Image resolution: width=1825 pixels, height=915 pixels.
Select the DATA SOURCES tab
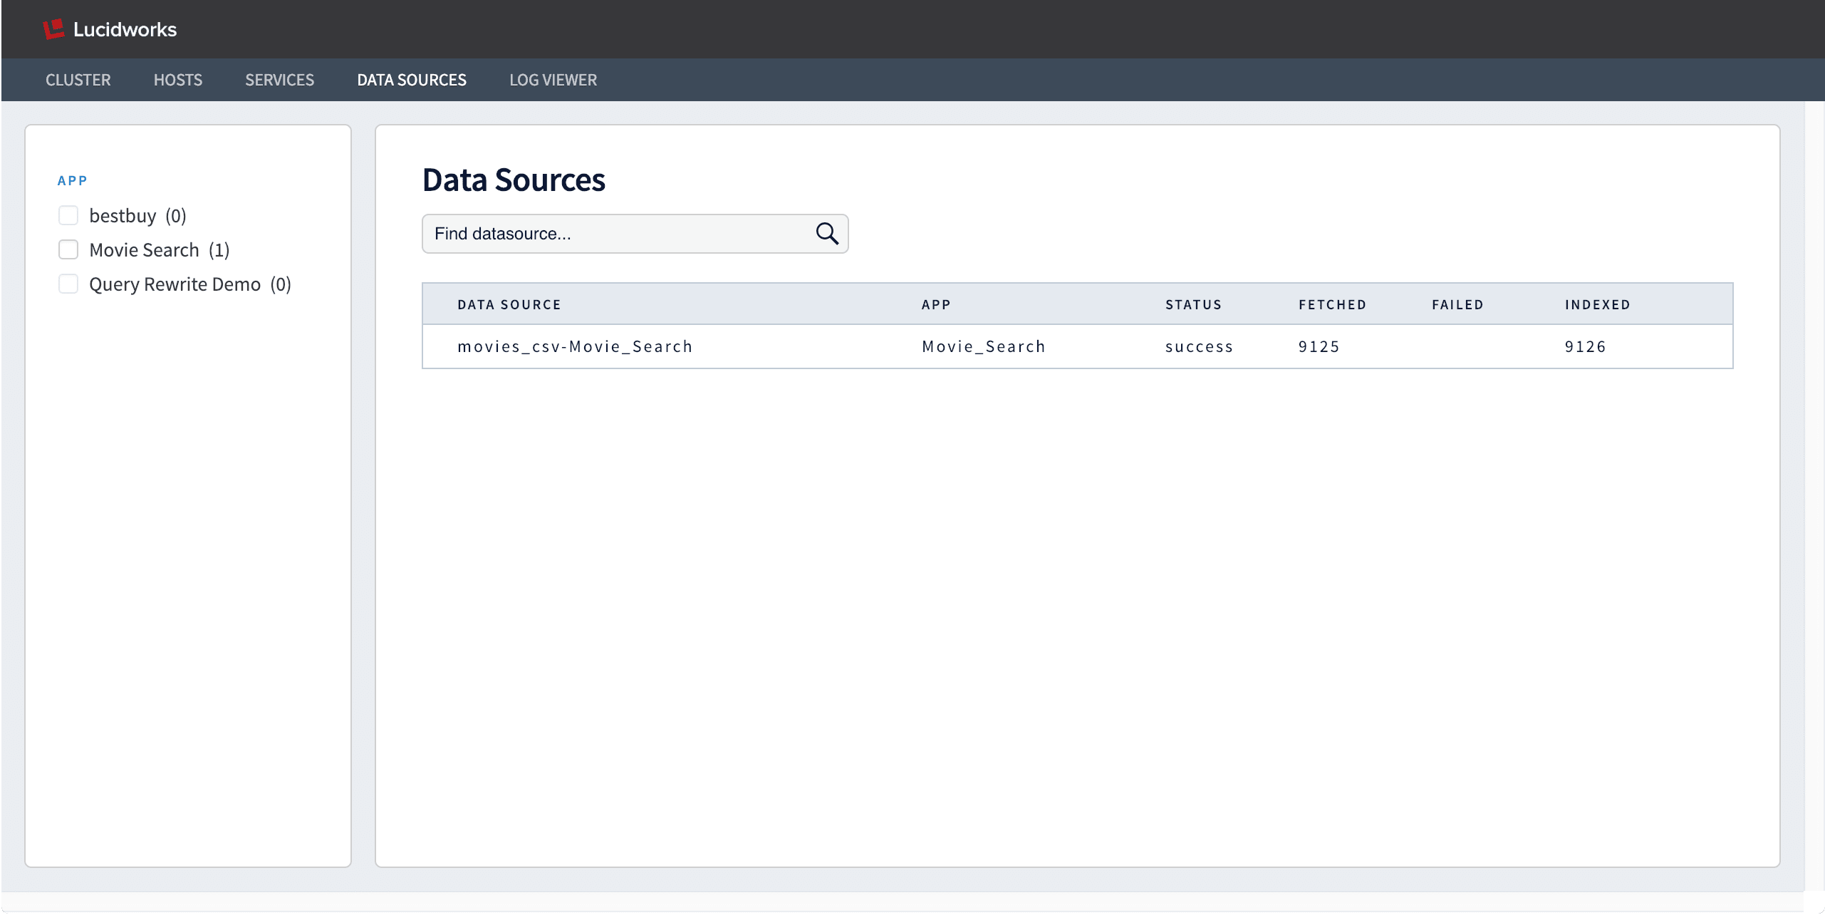tap(411, 80)
